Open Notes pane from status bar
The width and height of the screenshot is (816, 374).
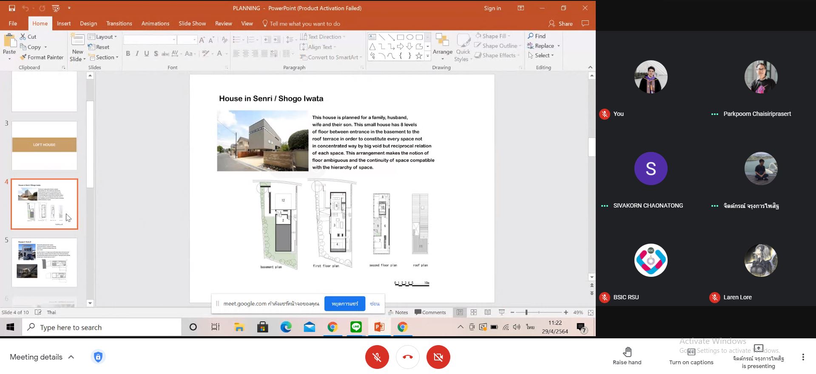tap(398, 312)
